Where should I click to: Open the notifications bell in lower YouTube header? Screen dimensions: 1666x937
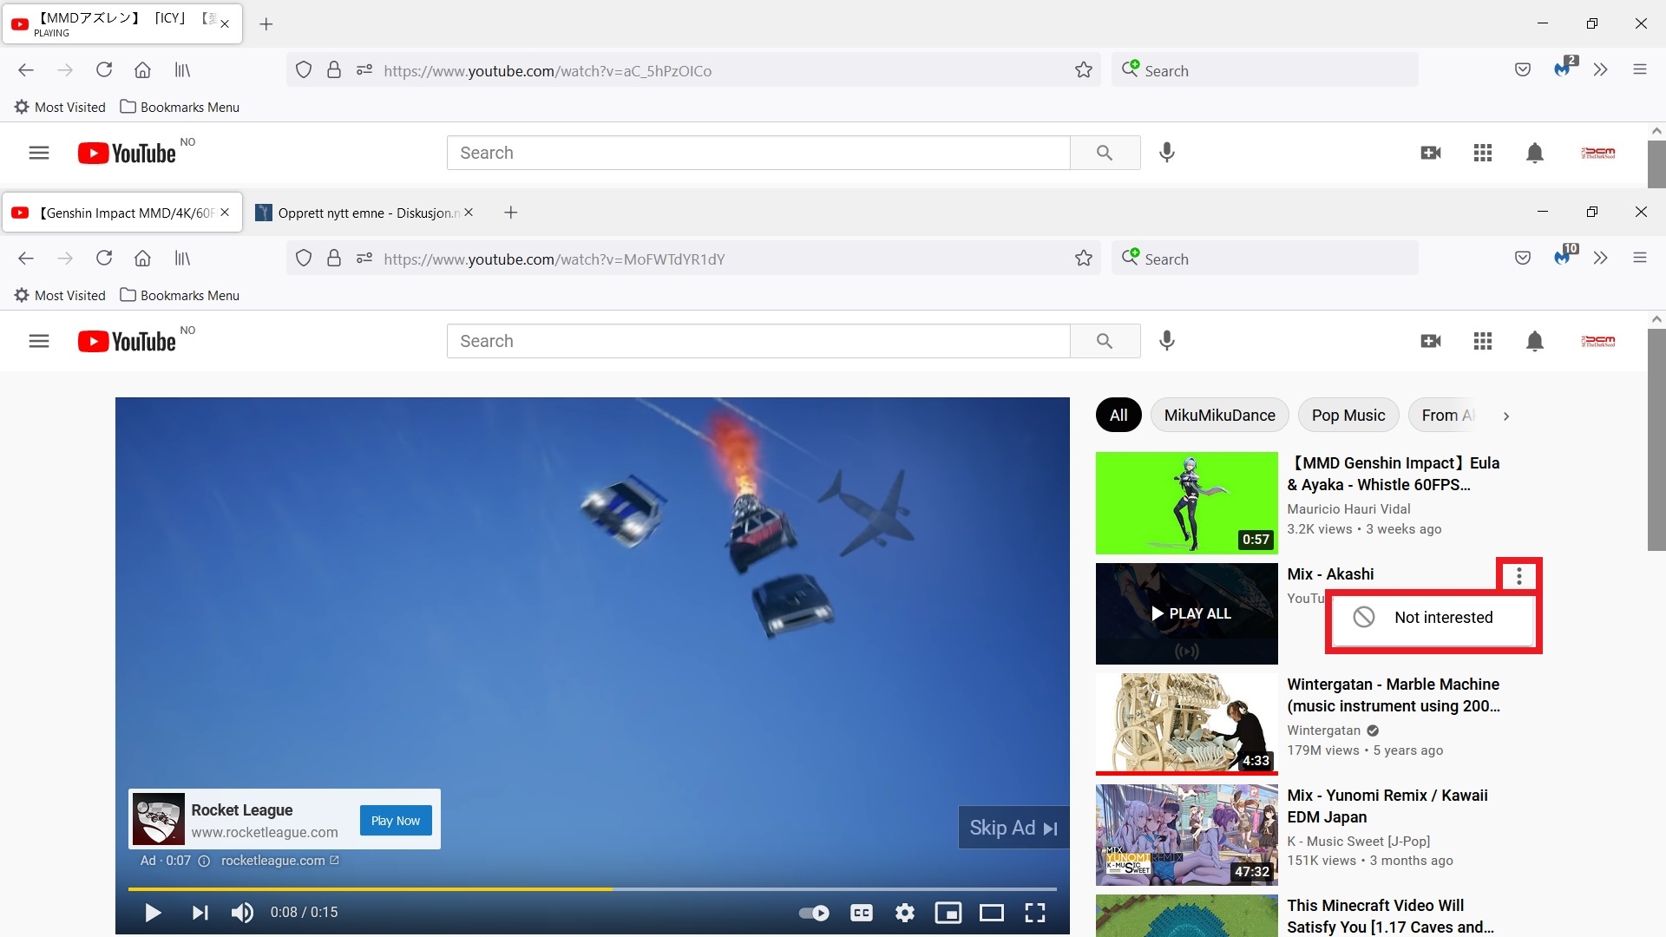pyautogui.click(x=1534, y=342)
